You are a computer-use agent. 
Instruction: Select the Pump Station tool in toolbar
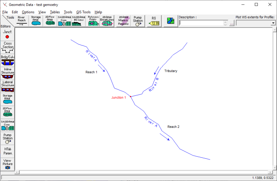tap(138, 21)
